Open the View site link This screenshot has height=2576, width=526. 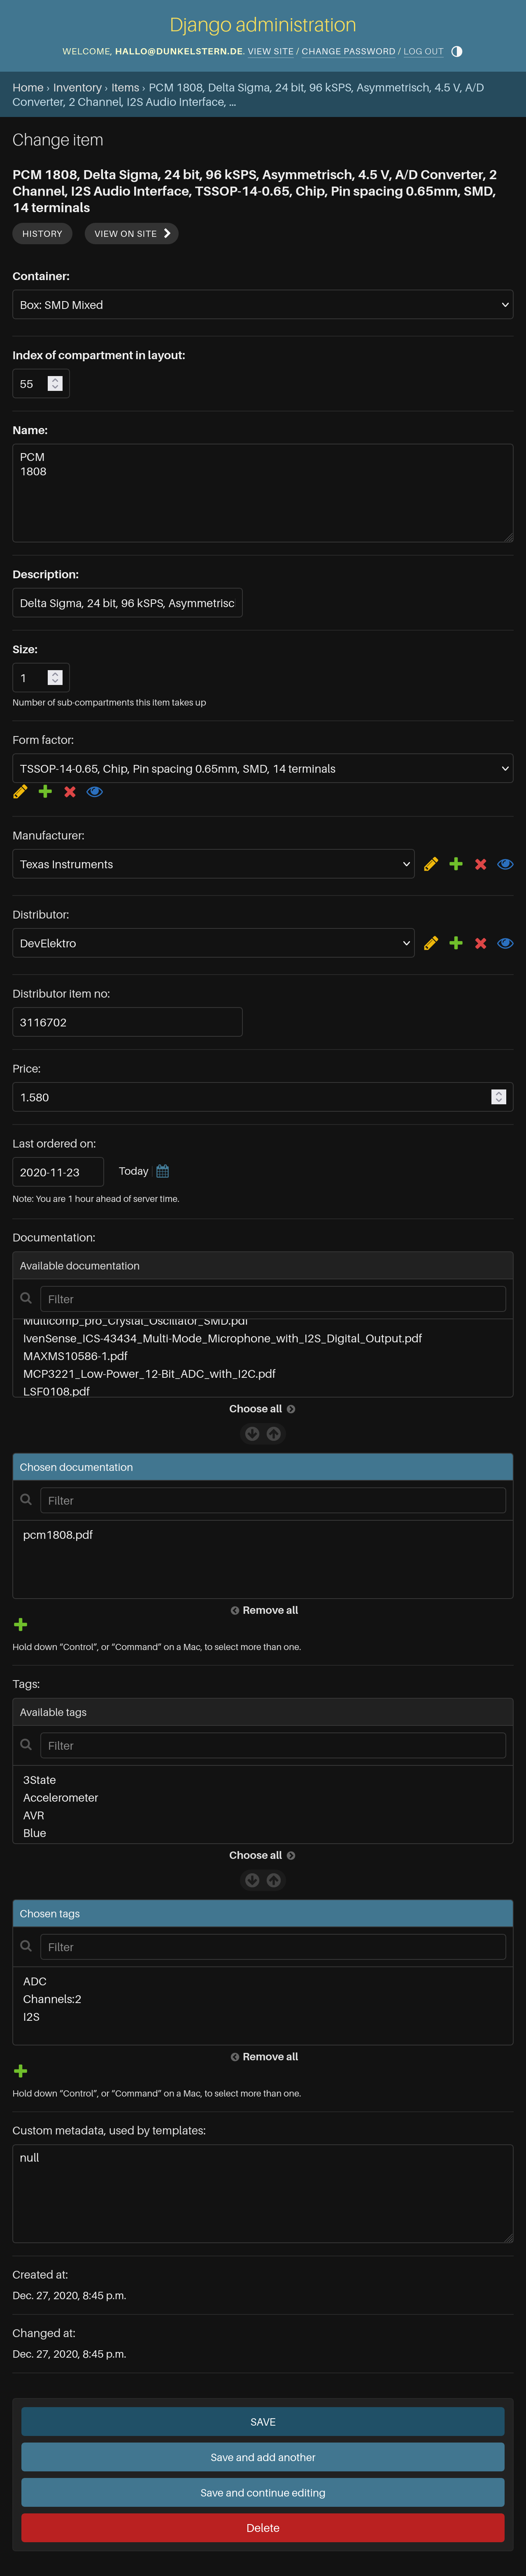(271, 51)
